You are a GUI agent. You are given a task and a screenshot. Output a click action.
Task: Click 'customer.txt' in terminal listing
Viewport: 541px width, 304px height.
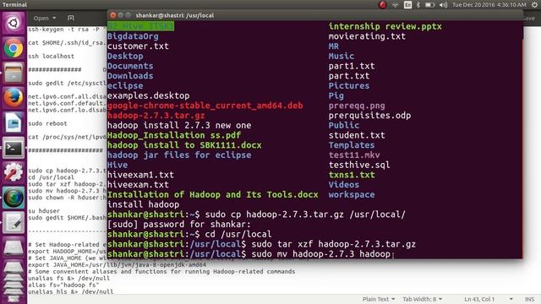[x=138, y=46]
